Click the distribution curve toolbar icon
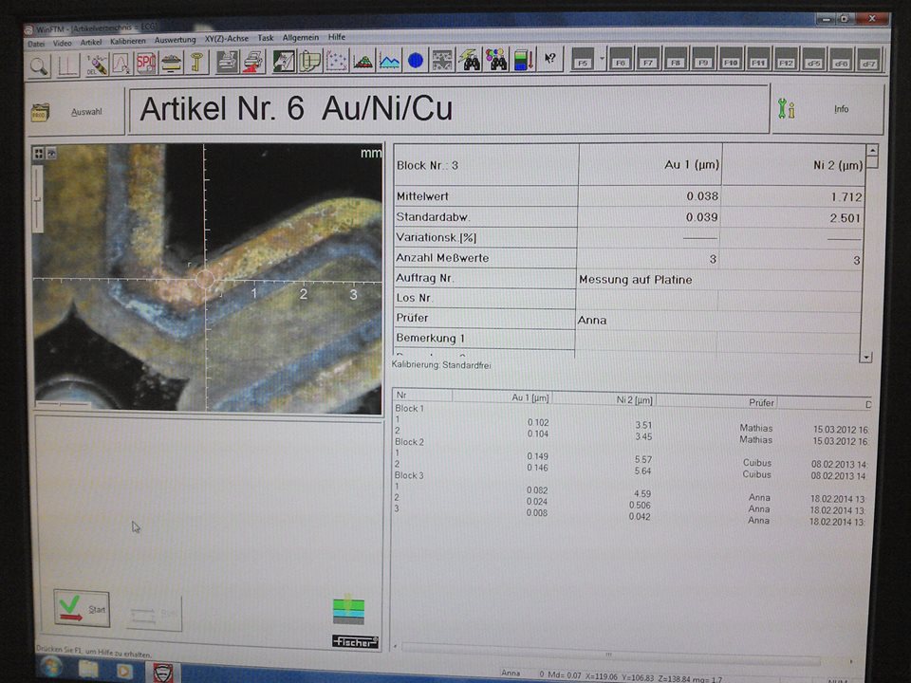 [x=121, y=64]
